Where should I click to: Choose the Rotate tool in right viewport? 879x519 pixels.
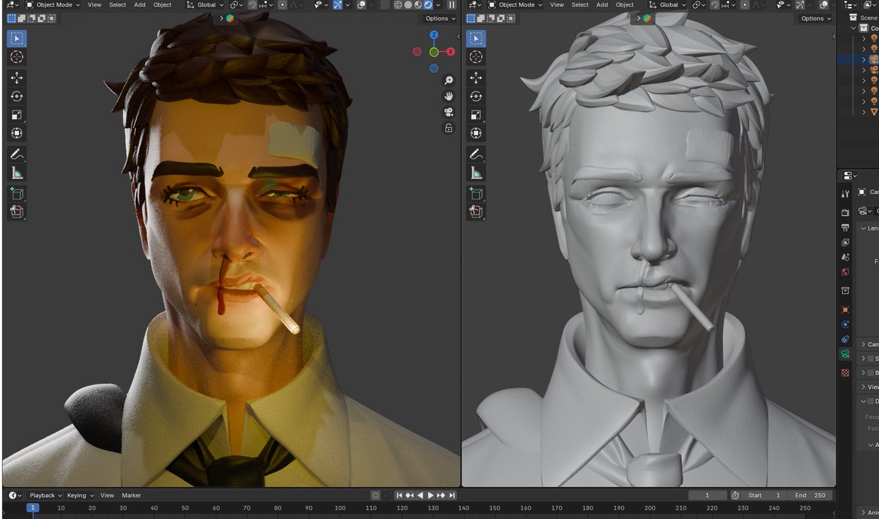pyautogui.click(x=475, y=96)
